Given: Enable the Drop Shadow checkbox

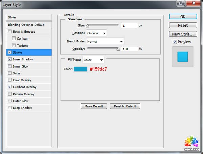Looking at the screenshot, I should pos(9,108).
